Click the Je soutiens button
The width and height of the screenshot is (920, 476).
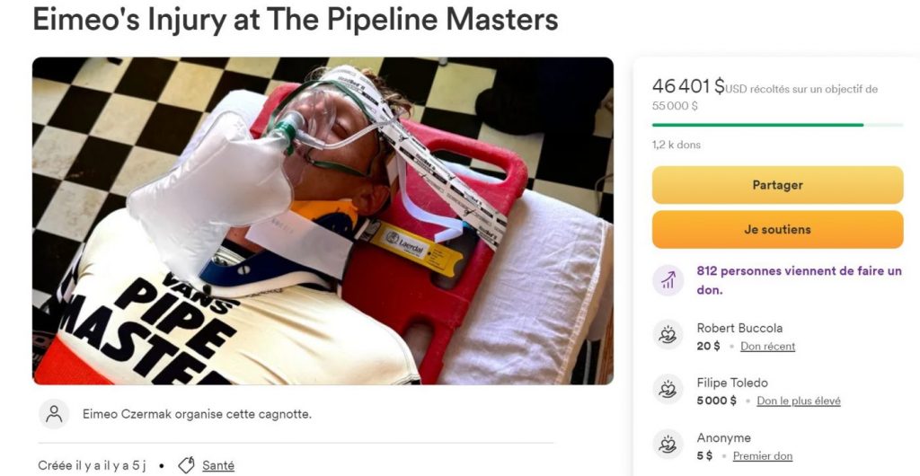(777, 229)
